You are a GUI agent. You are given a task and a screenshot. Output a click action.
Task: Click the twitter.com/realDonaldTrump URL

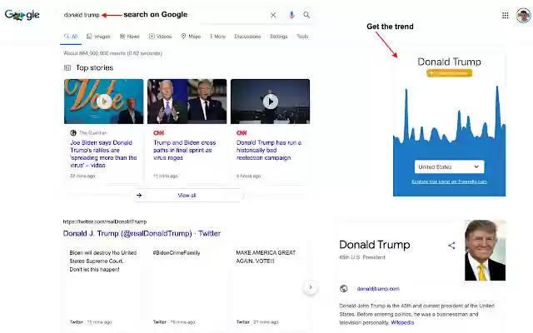[x=105, y=221]
